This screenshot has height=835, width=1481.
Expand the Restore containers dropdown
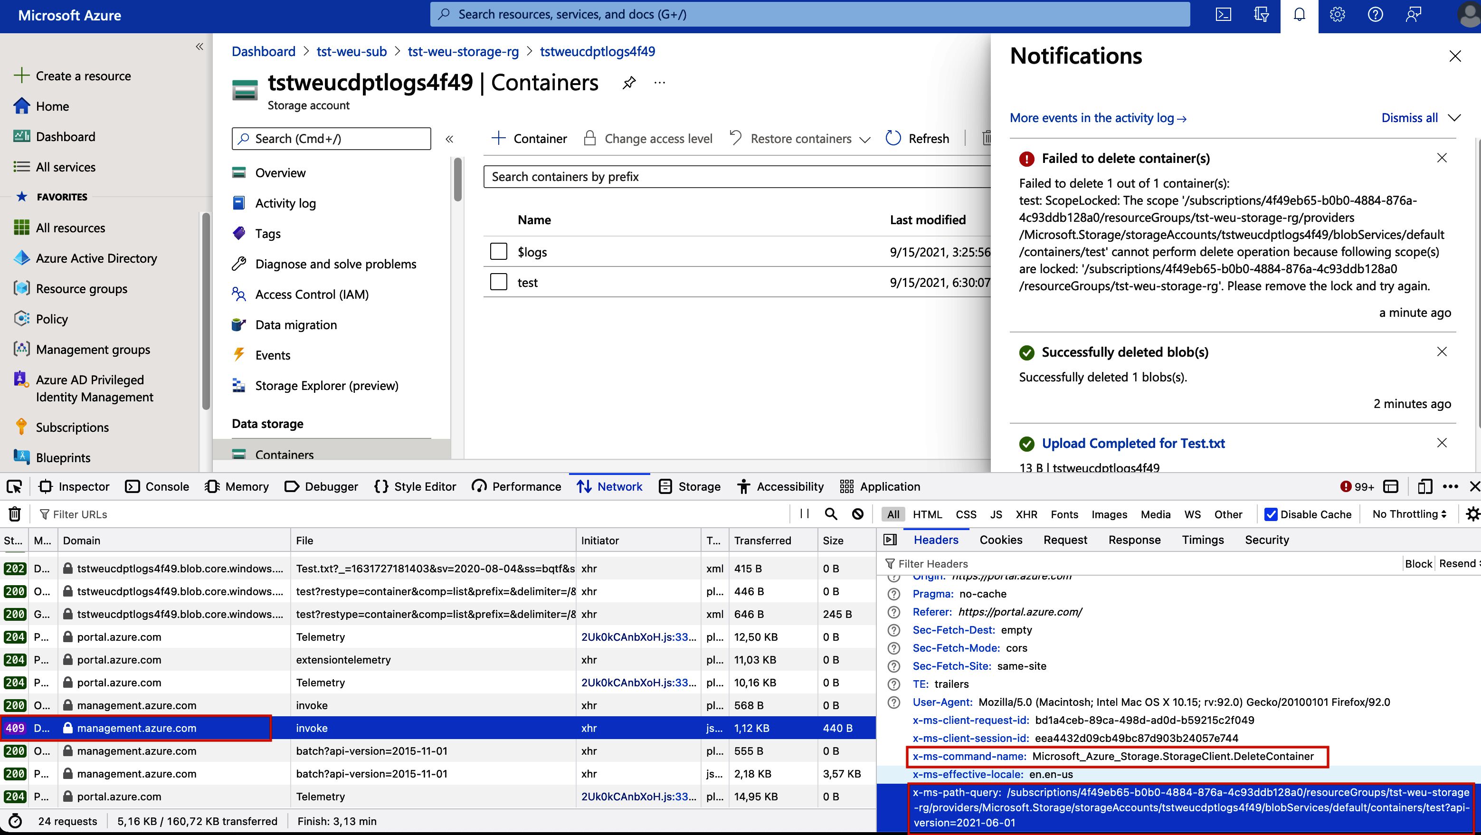coord(866,139)
